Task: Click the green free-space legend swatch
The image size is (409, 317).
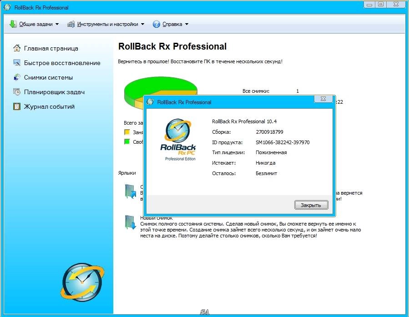Action: (x=127, y=141)
